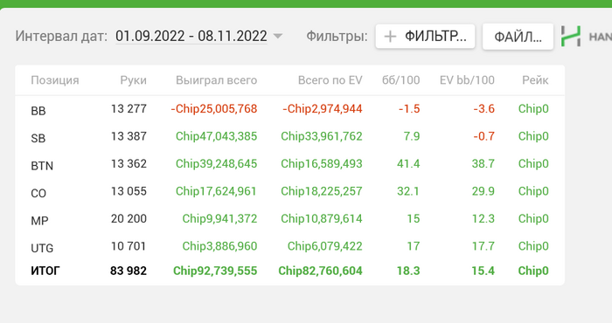Click the ФИЛЬТР... add filter button
612x323 pixels.
point(425,37)
